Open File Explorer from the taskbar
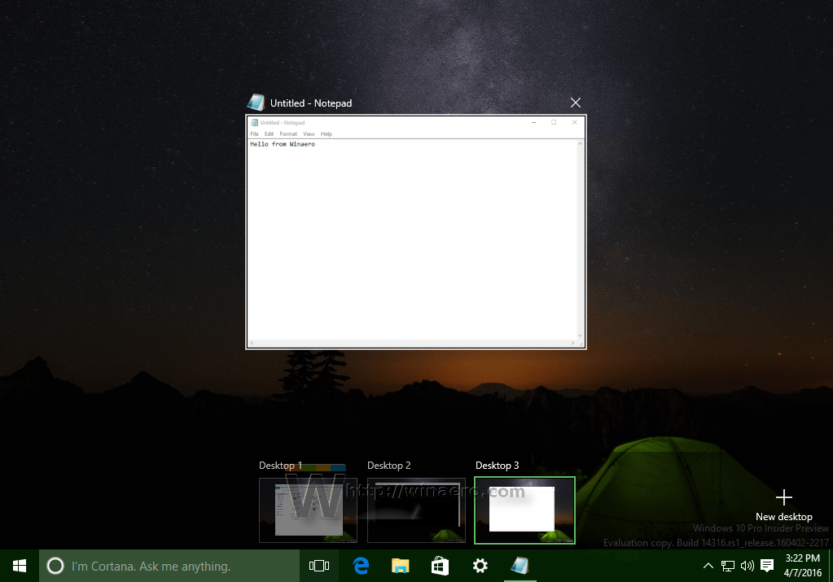The height and width of the screenshot is (582, 833). (399, 565)
